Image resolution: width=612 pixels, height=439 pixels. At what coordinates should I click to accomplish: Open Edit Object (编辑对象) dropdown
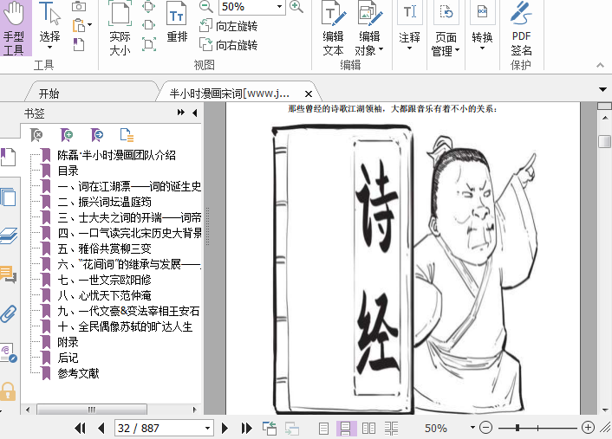tap(369, 28)
